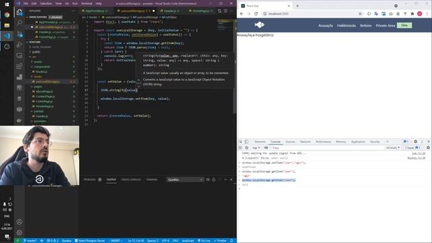Bookmark the page with the star icon
Viewport: 432px width, 243px height.
click(360, 13)
